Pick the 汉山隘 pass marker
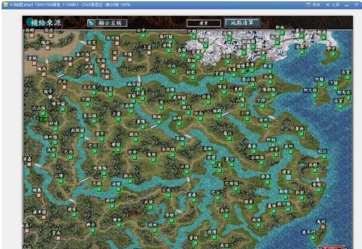This screenshot has height=249, width=362. coord(43,113)
